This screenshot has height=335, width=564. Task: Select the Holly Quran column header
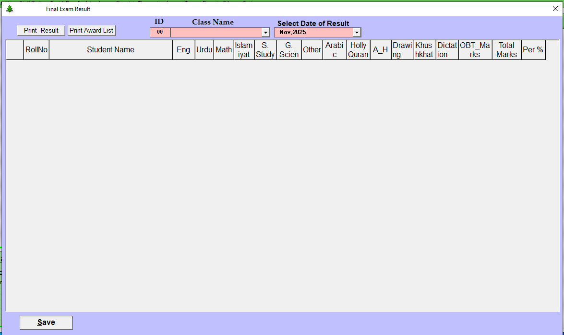coord(358,50)
